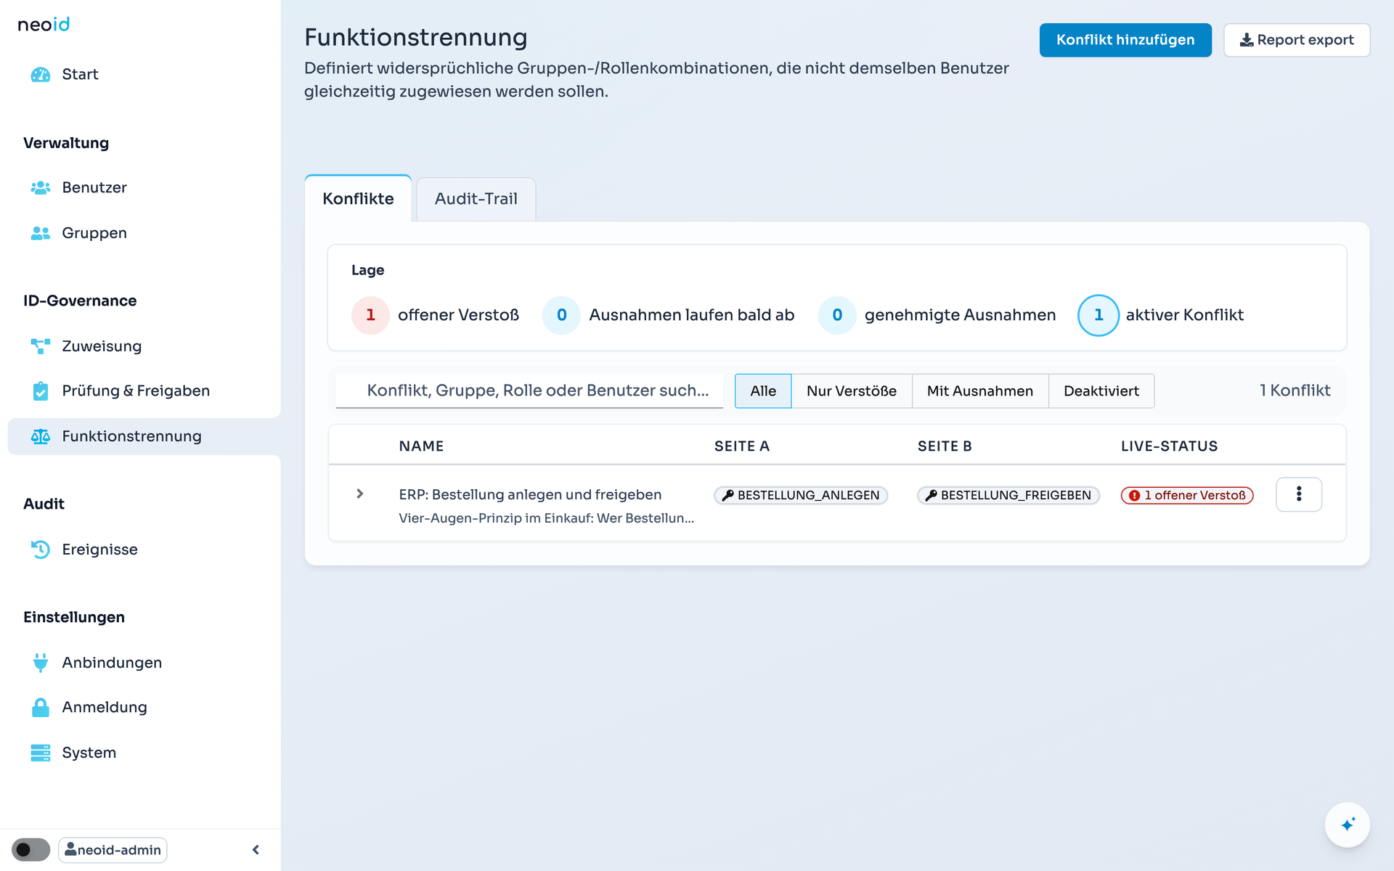Screen dimensions: 1394x871
Task: Click the neoid logo
Action: [x=44, y=25]
